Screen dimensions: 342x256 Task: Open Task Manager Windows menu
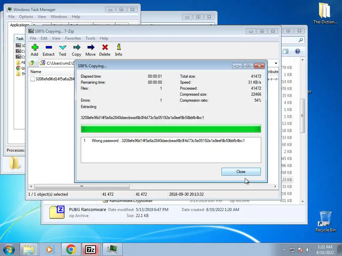(x=59, y=17)
